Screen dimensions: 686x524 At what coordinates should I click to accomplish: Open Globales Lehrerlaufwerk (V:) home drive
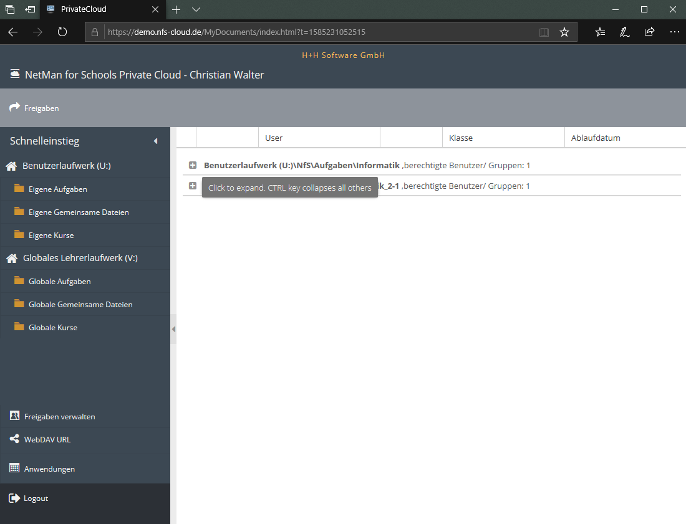point(80,258)
